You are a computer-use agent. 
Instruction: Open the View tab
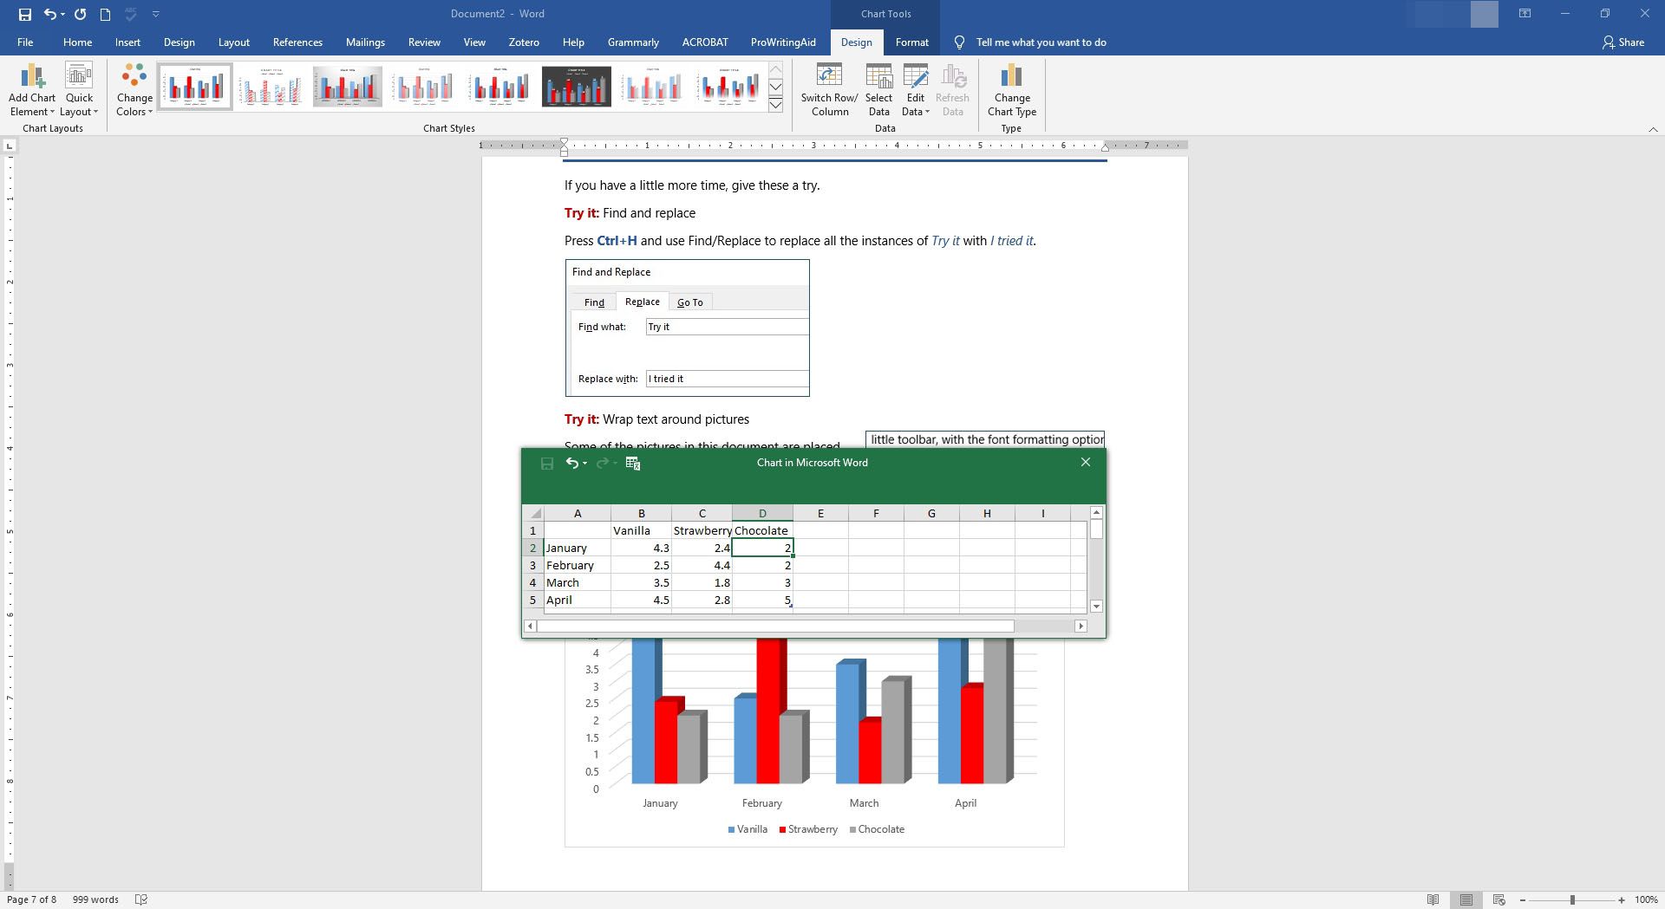click(474, 42)
